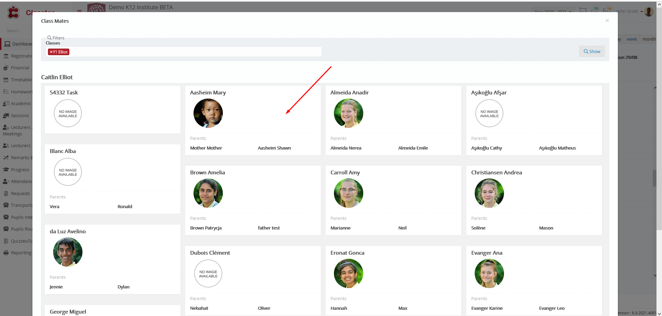Remove the Y1 Elliot class tag
The width and height of the screenshot is (662, 316).
(x=51, y=52)
